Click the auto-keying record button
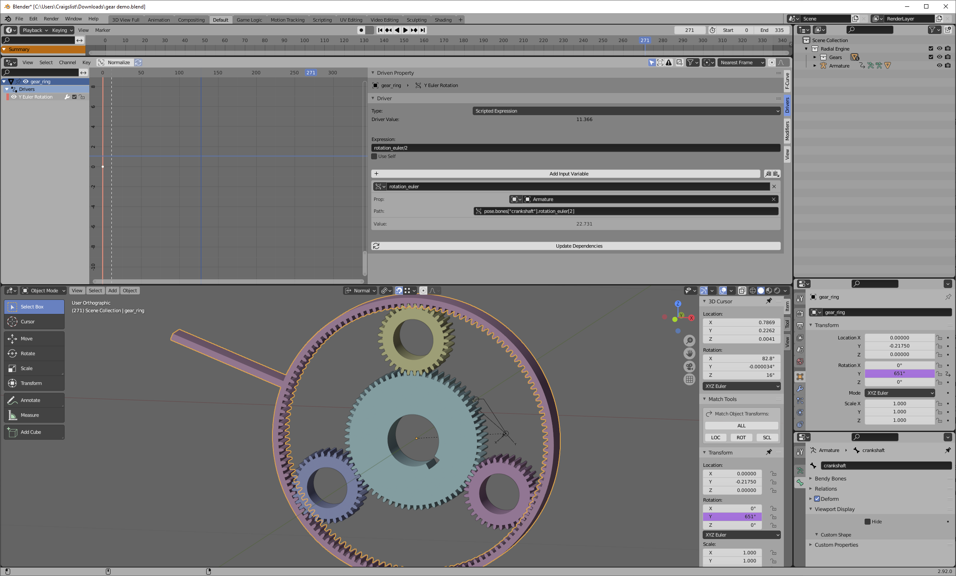Viewport: 956px width, 576px height. point(361,30)
